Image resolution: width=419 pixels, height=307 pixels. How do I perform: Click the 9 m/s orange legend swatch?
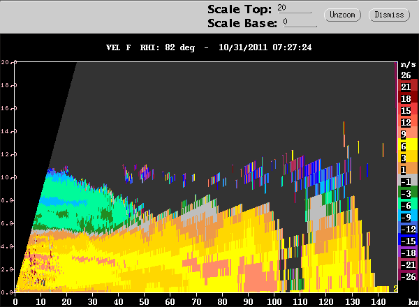click(405, 134)
